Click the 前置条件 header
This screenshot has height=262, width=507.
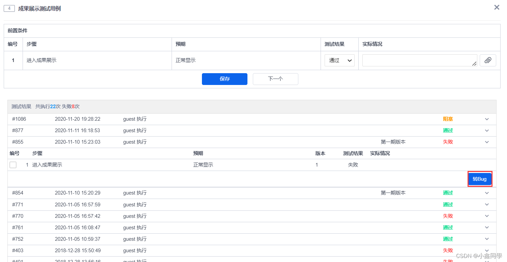click(18, 31)
